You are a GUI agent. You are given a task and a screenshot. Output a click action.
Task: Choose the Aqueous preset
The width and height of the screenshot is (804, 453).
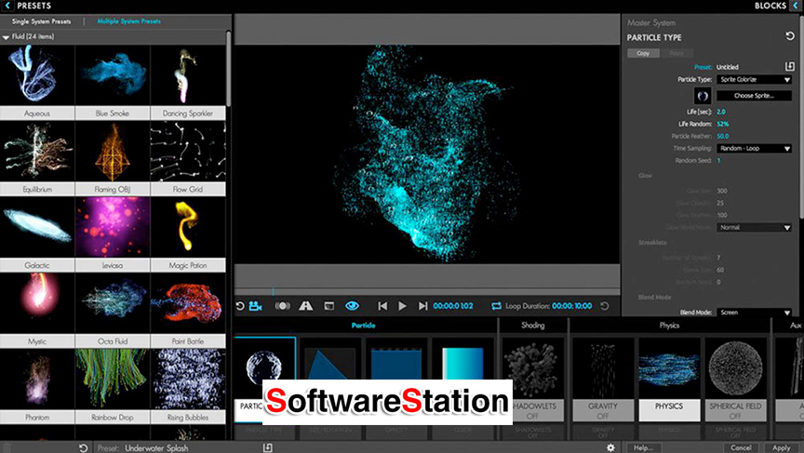37,82
